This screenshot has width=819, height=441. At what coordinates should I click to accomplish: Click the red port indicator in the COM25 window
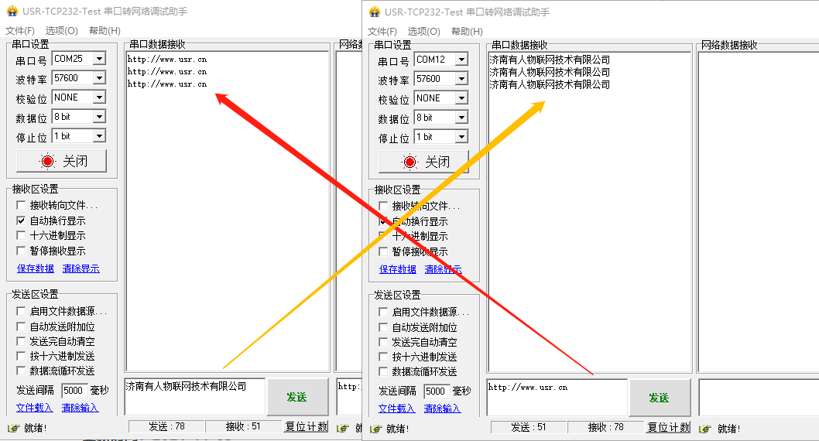[x=48, y=161]
